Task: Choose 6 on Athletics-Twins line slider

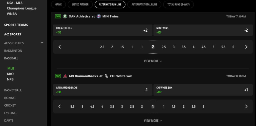Action: [x=233, y=47]
